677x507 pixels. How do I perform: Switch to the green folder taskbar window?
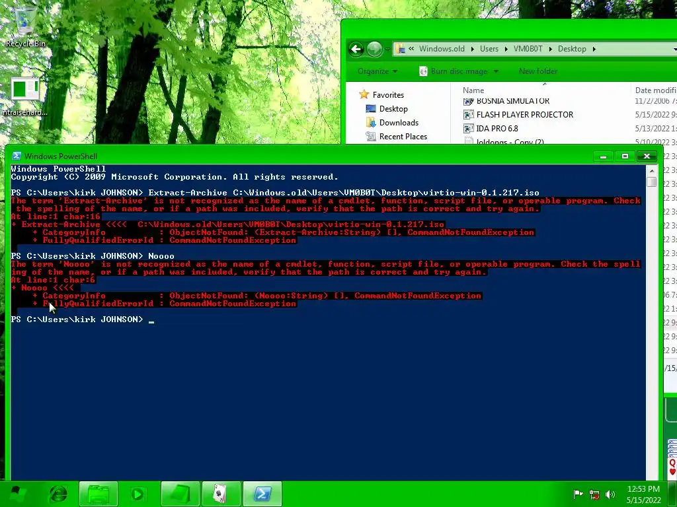[180, 494]
